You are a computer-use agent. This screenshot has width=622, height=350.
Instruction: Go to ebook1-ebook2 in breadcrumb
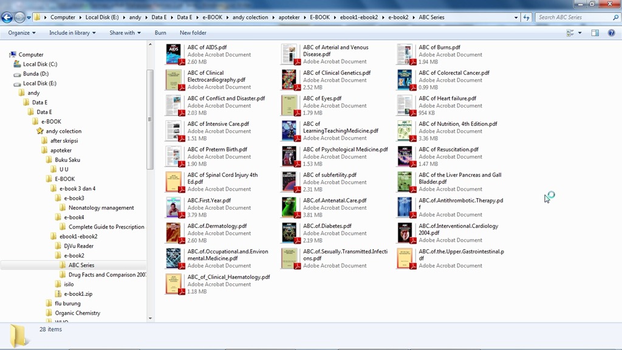click(x=359, y=18)
